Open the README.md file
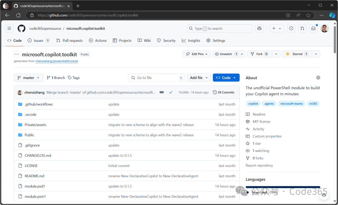The image size is (338, 205). pos(34,176)
